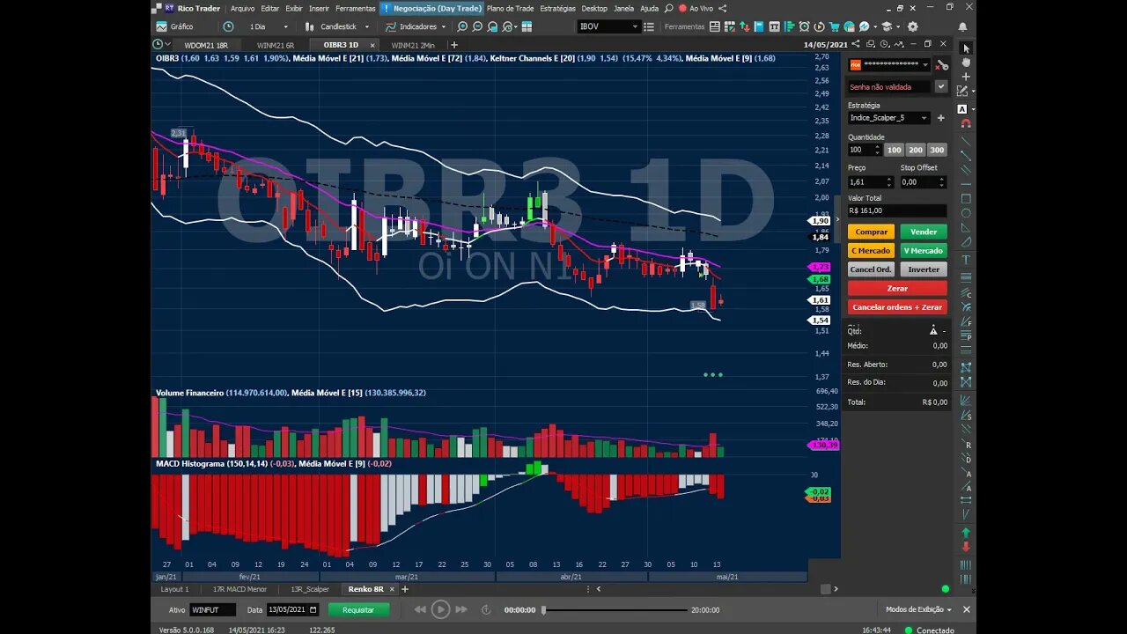
Task: Click the Conectado status indicator
Action: [x=928, y=630]
